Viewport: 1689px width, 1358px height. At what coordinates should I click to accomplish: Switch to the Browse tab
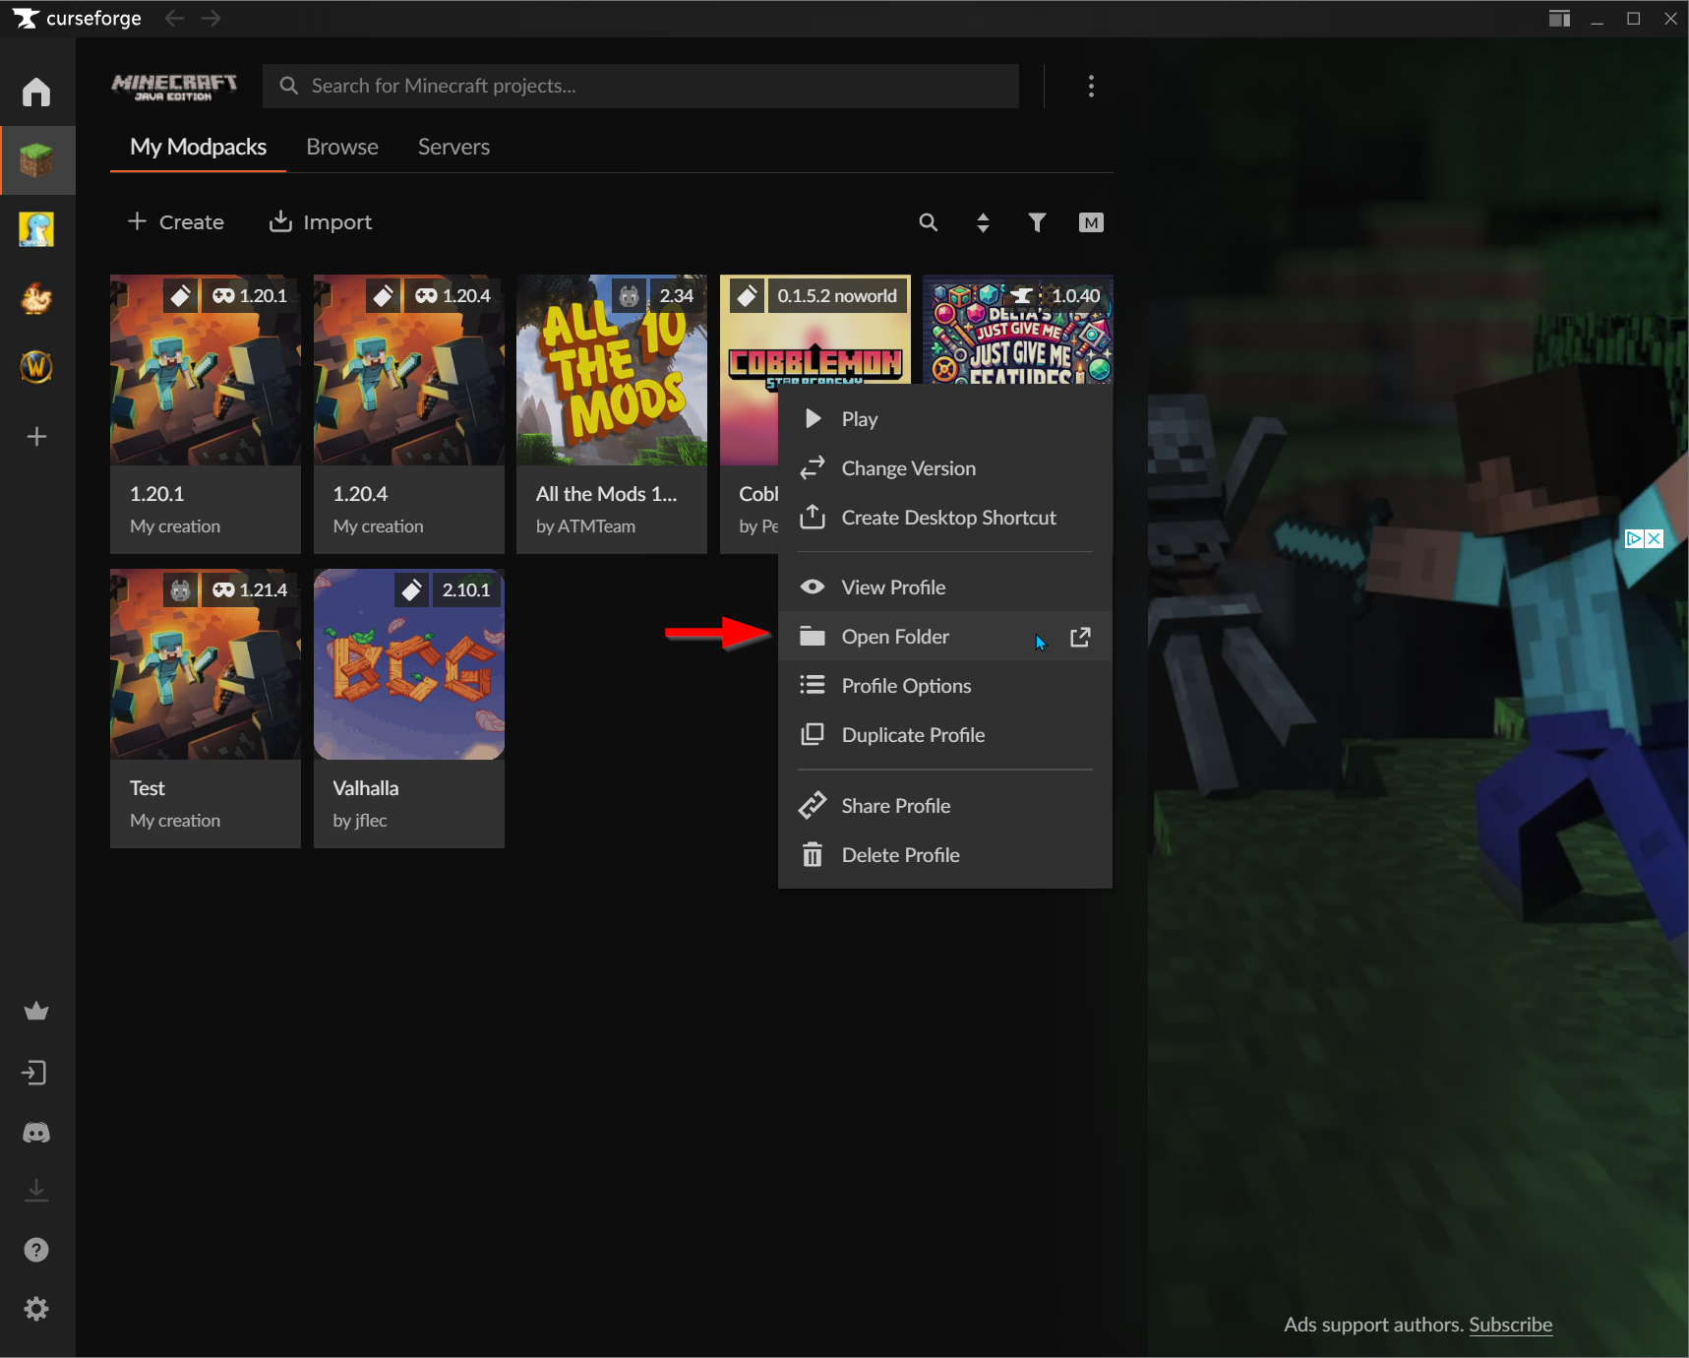[342, 147]
